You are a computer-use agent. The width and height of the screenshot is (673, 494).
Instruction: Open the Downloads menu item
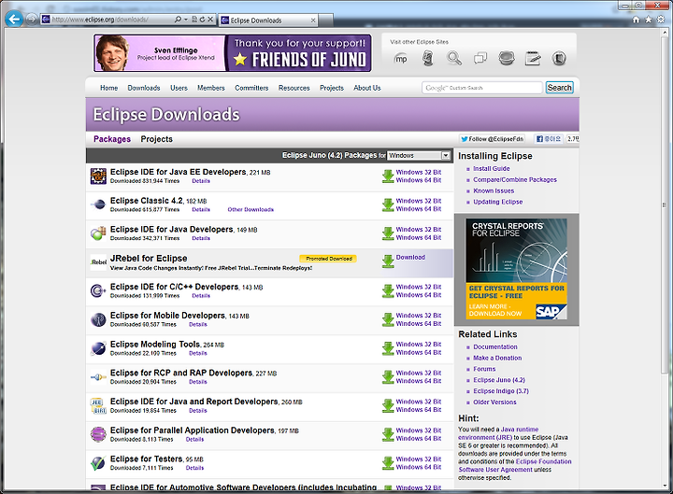click(x=144, y=88)
